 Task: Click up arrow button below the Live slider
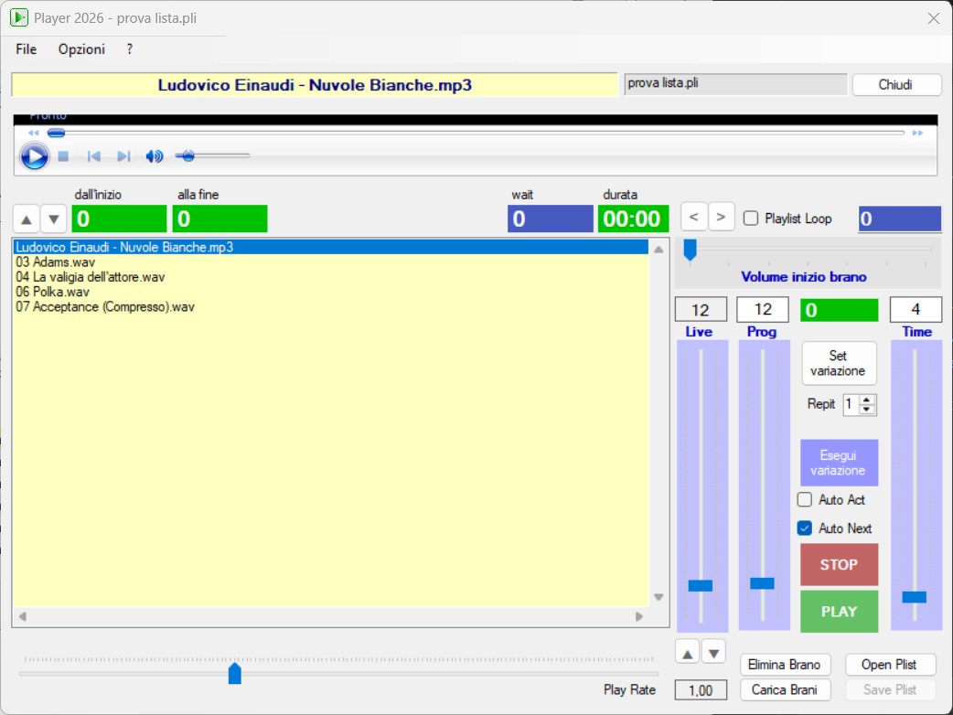(688, 654)
